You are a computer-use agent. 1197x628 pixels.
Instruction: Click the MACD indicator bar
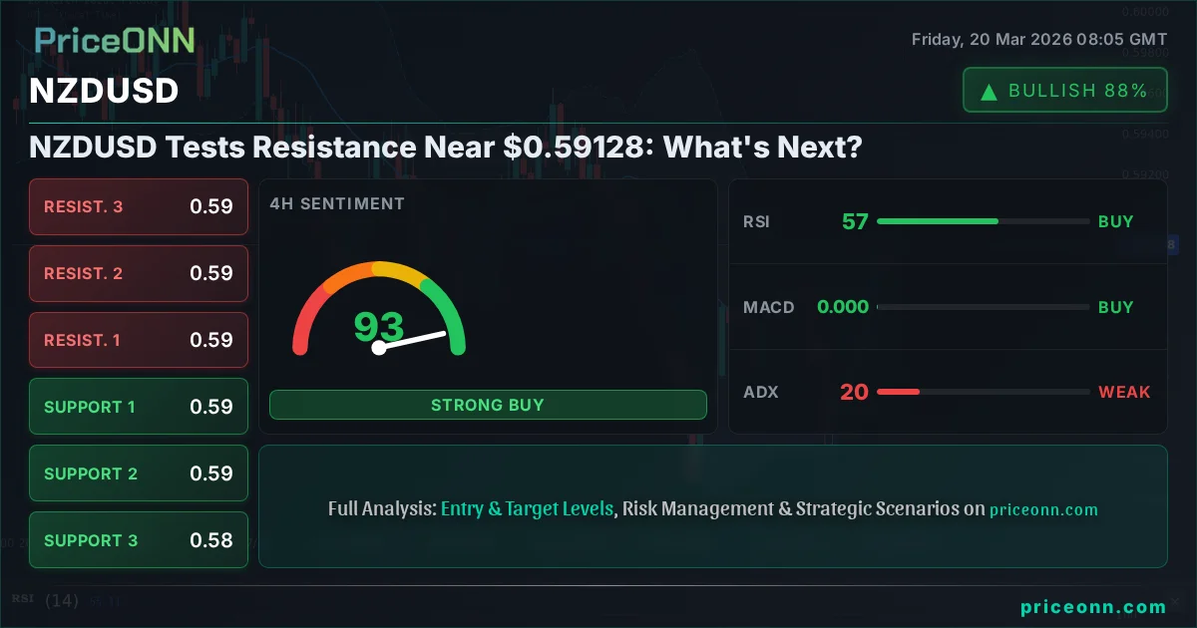tap(983, 307)
